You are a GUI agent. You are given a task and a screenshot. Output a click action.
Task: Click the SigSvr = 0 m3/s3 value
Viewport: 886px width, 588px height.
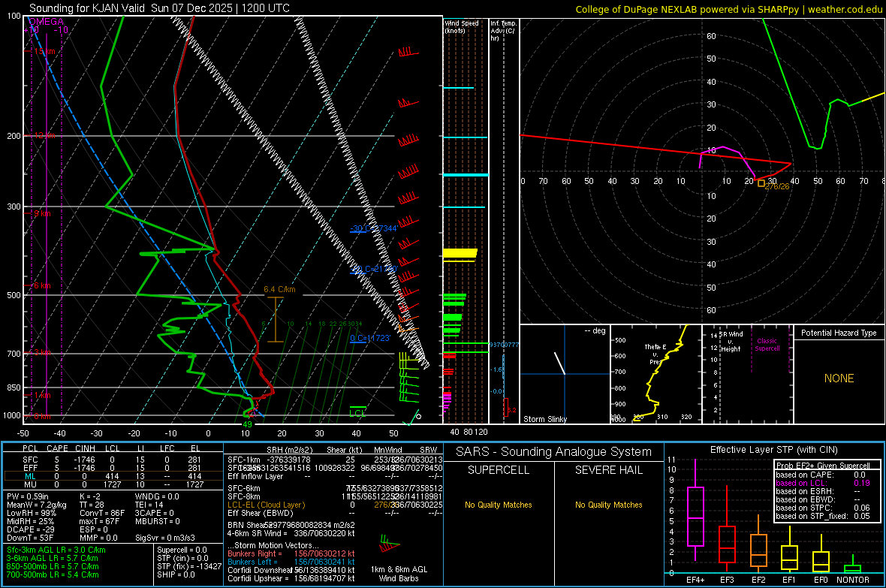(165, 538)
